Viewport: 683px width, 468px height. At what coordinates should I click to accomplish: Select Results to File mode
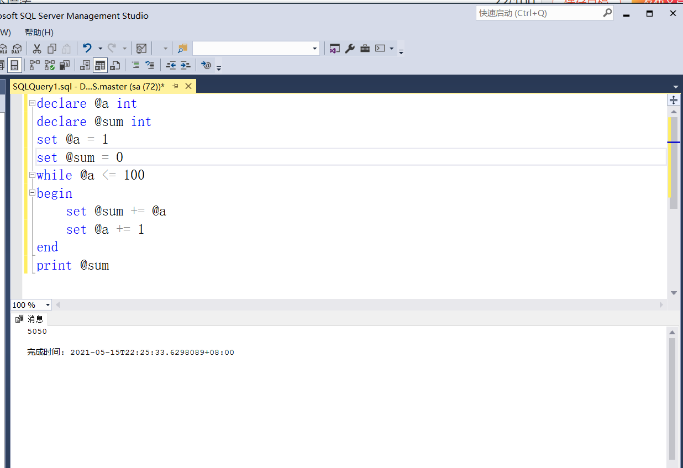click(x=115, y=65)
